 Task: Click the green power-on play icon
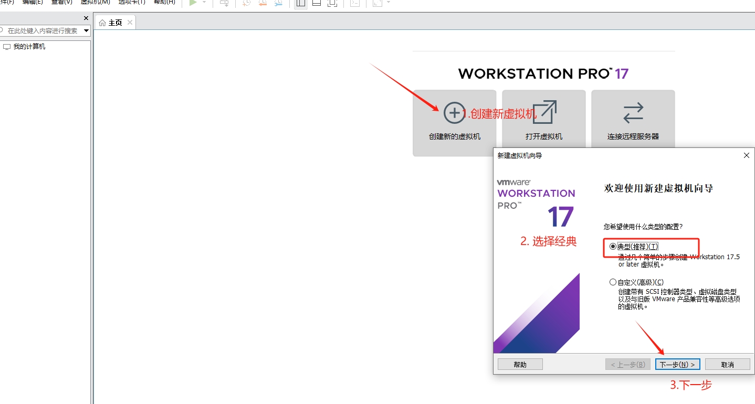193,3
